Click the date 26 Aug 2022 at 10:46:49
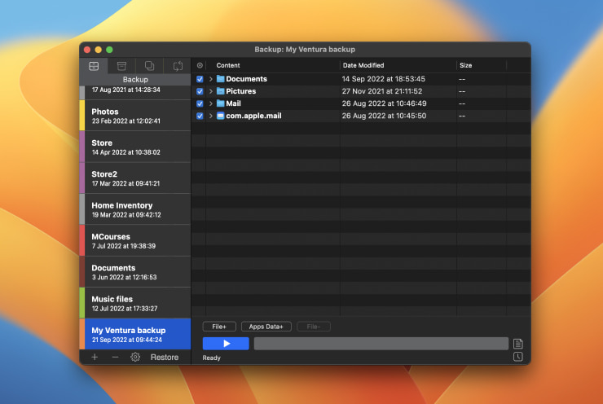This screenshot has width=603, height=404. pyautogui.click(x=384, y=103)
